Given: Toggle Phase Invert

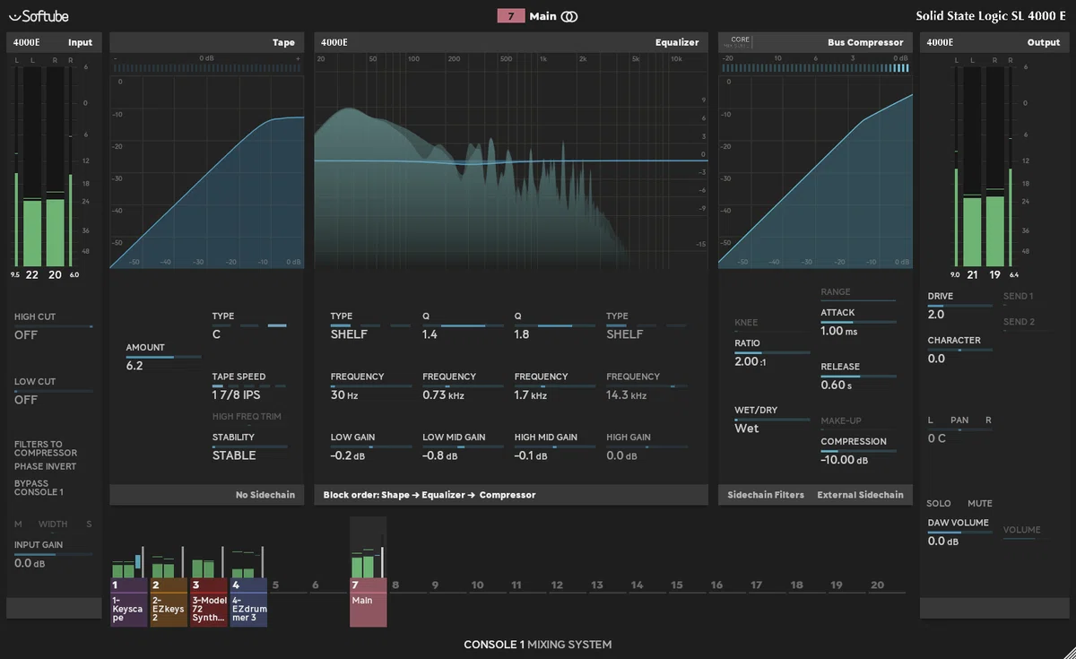Looking at the screenshot, I should [x=45, y=466].
